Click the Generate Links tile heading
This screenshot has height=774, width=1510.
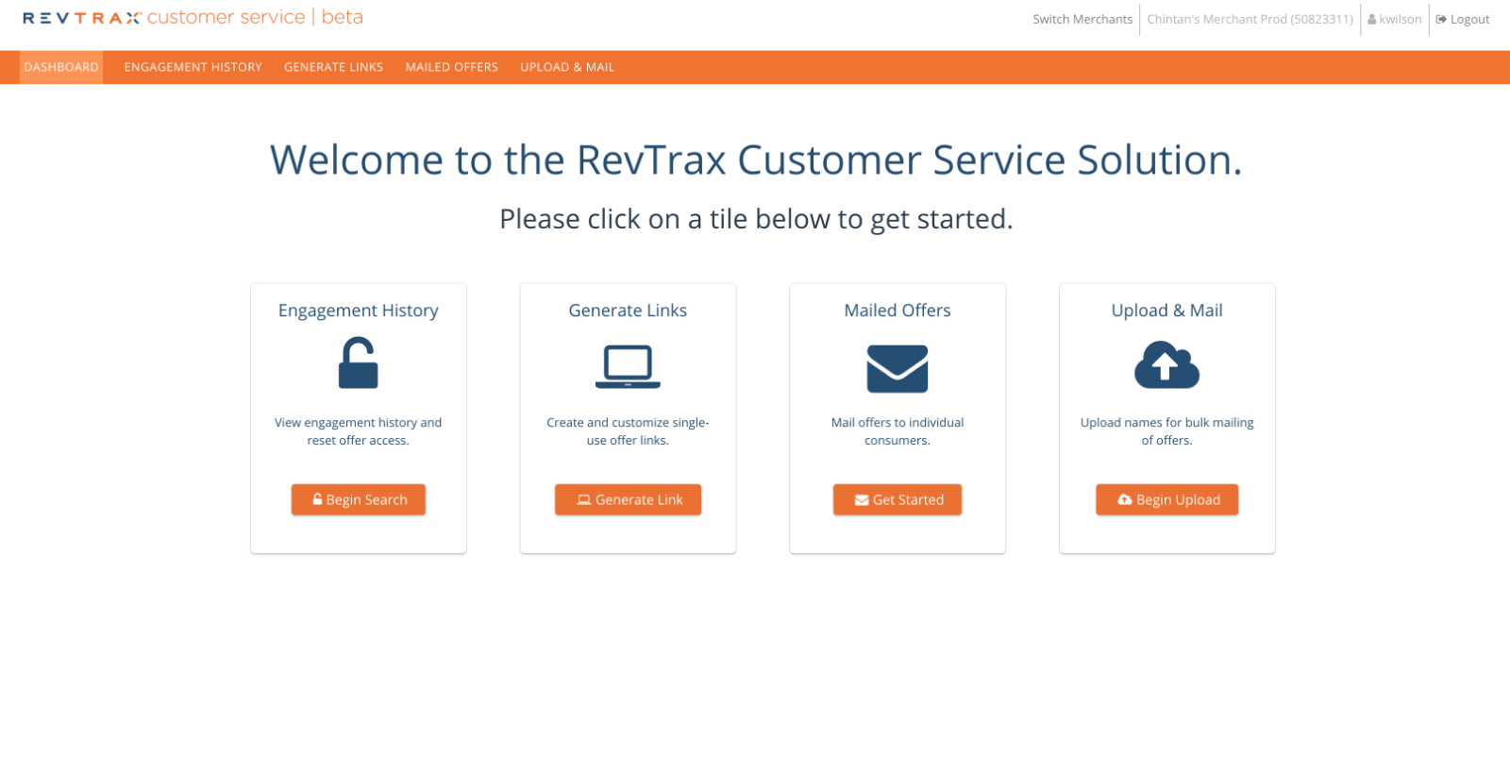[628, 311]
